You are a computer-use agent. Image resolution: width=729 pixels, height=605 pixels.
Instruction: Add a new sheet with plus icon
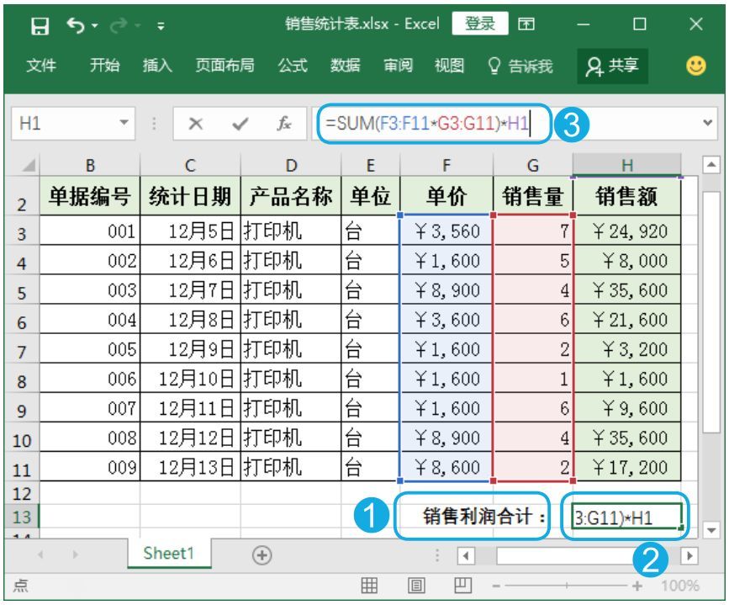click(261, 555)
